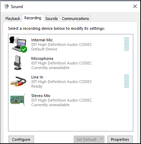
Task: Click the Set Default button
Action: pyautogui.click(x=87, y=139)
